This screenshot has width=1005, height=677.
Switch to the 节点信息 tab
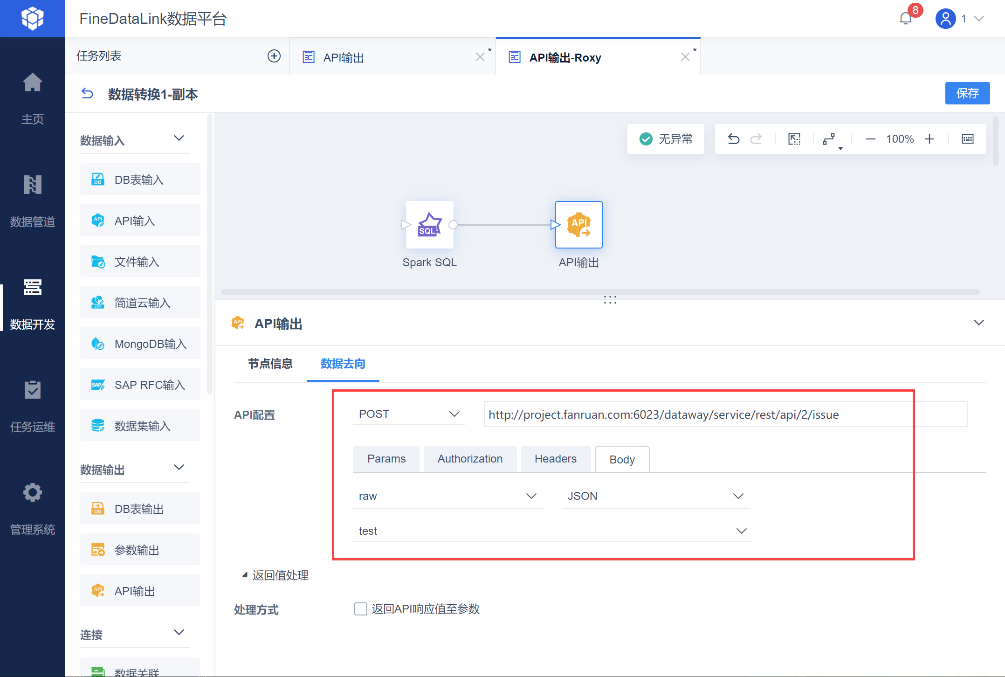point(270,364)
